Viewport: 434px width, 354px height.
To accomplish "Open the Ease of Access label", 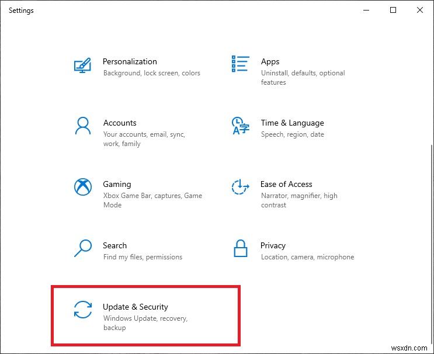I will click(286, 184).
